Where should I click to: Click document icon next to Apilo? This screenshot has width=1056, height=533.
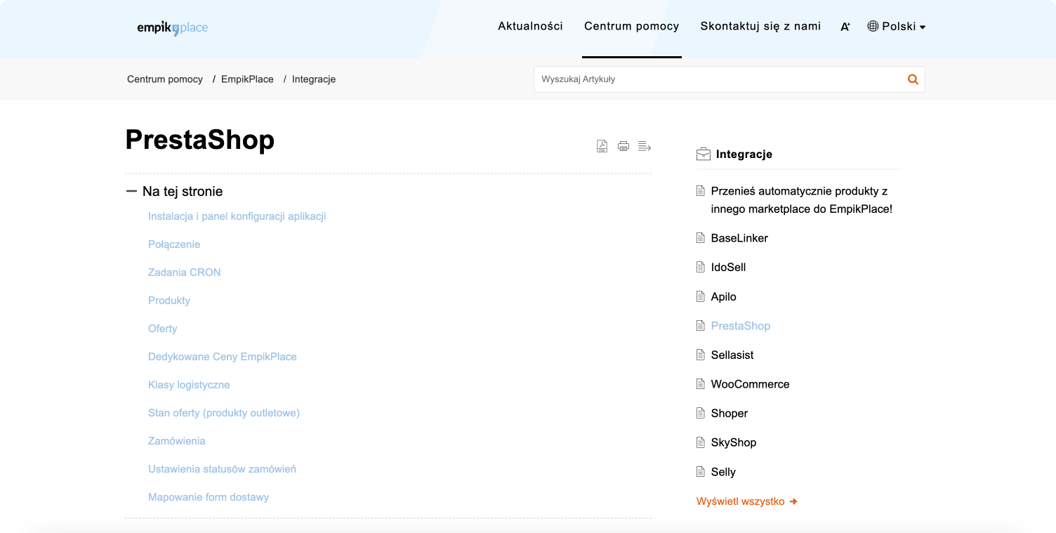pos(700,296)
